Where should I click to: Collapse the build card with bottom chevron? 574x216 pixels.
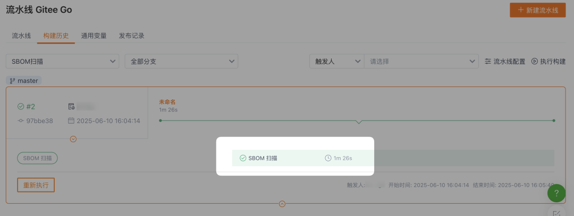point(282,203)
